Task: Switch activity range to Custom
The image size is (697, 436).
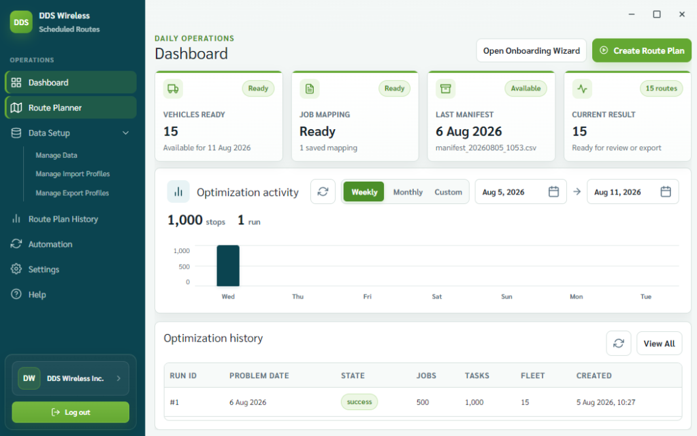Action: (x=448, y=192)
